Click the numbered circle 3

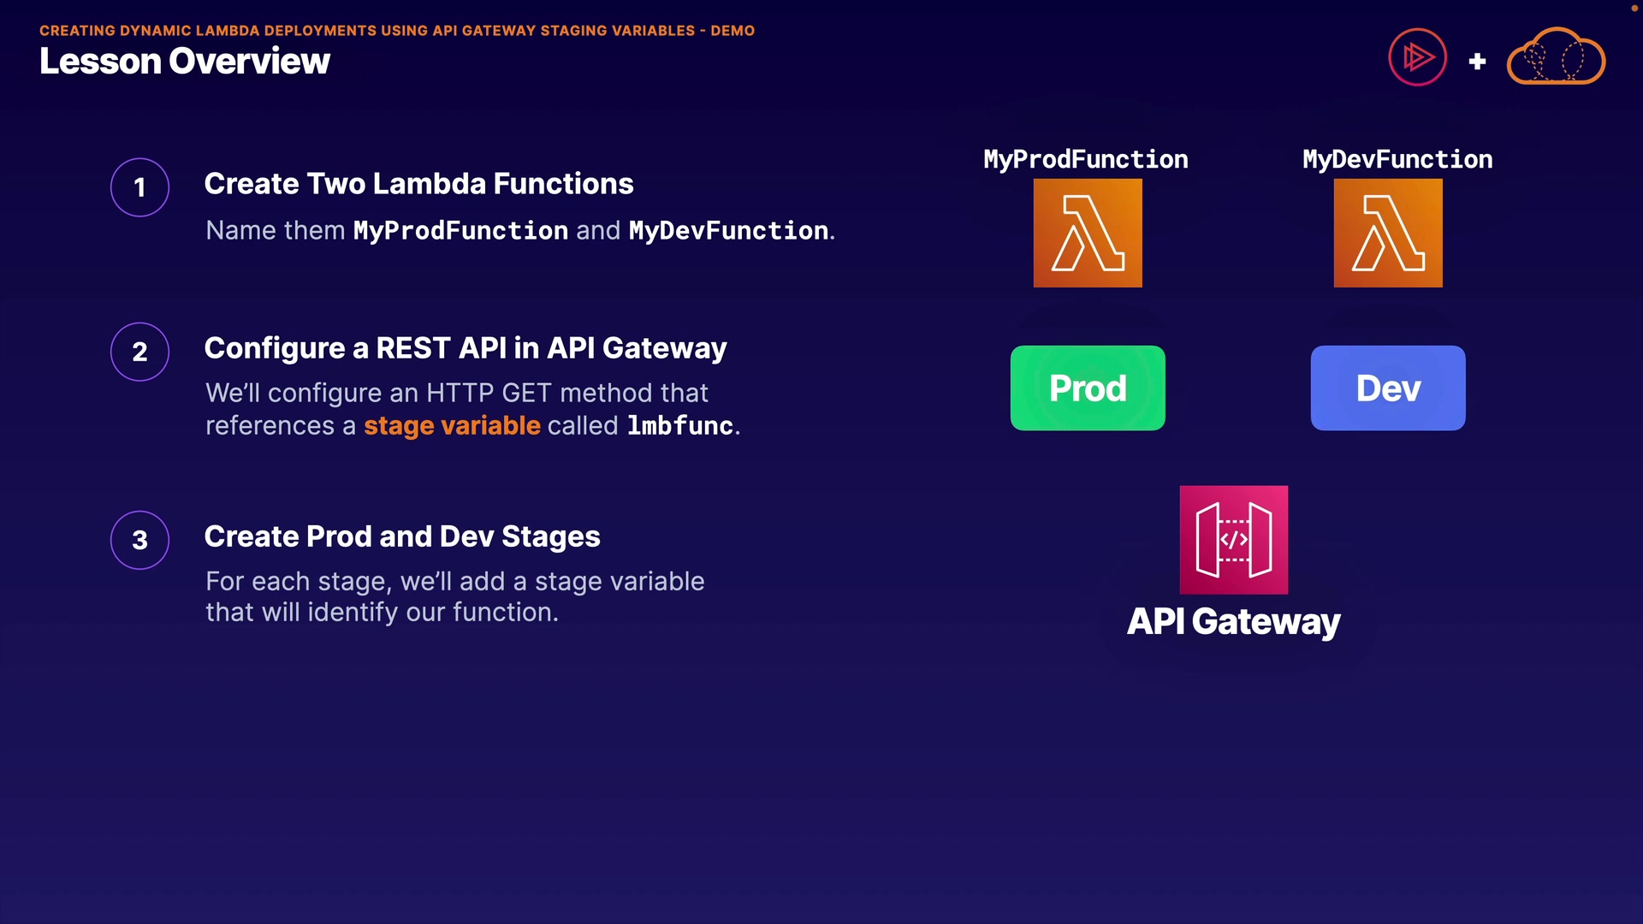139,540
